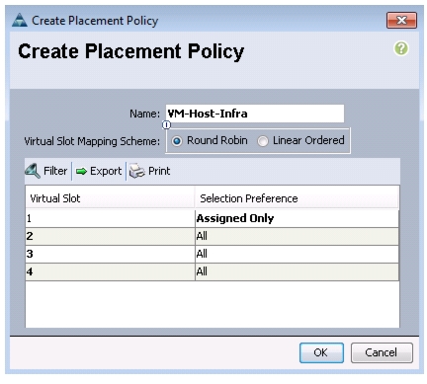
Task: Open Selection Preference cell for slot 4
Action: click(x=297, y=271)
